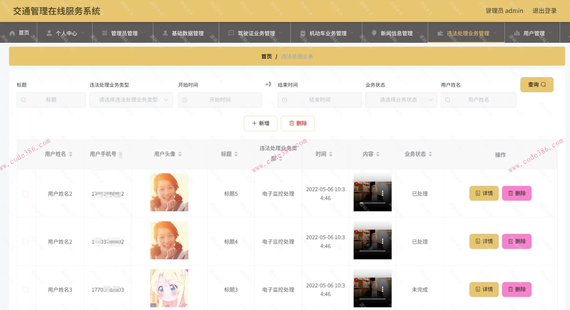Image resolution: width=570 pixels, height=310 pixels.
Task: Click the clock icon in 开始时间 field
Action: click(x=185, y=100)
